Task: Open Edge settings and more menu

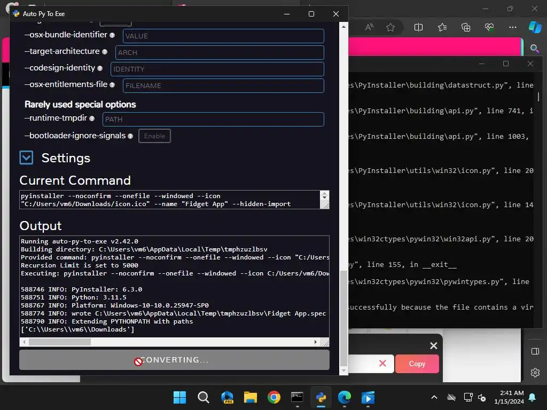Action: (x=512, y=27)
